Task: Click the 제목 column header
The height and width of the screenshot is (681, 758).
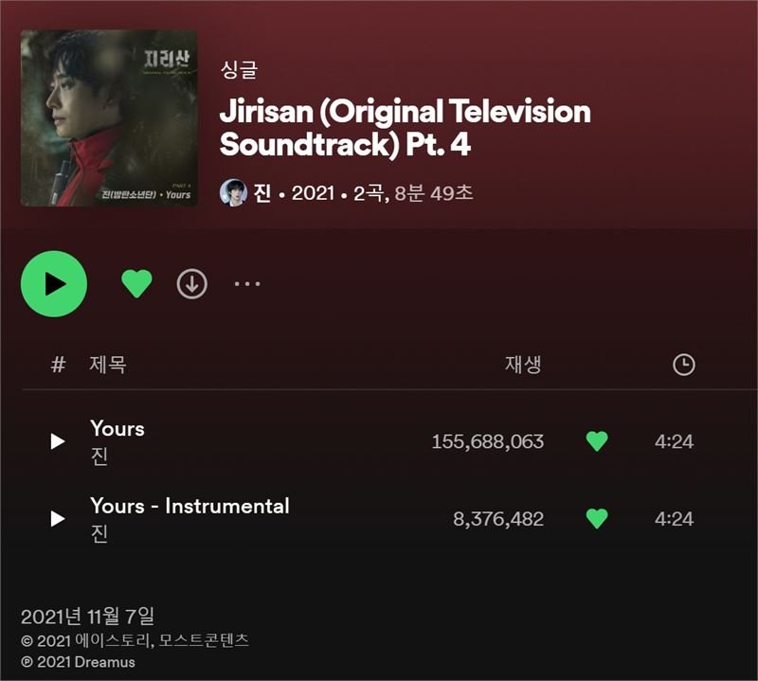Action: click(x=108, y=365)
